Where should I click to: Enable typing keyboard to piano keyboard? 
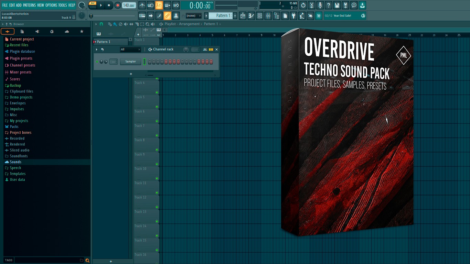click(x=142, y=16)
